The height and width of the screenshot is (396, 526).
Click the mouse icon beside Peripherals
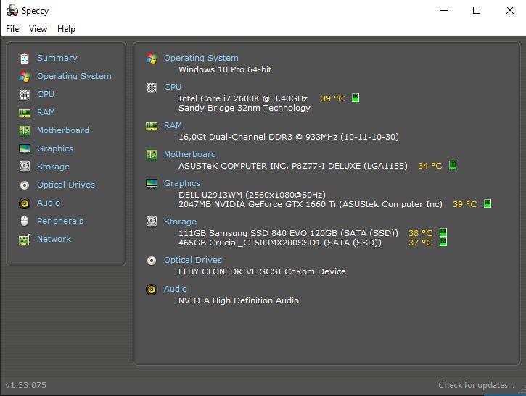coord(25,221)
